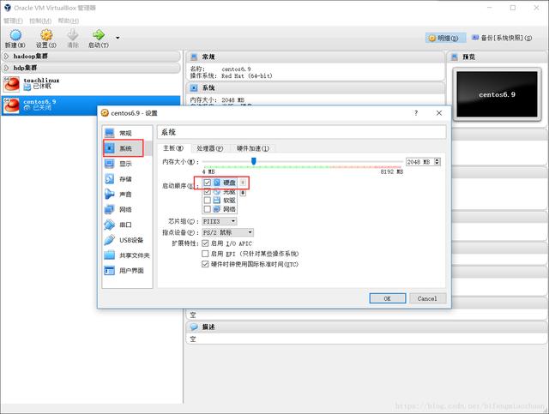Select the 软驱 boot order entry label

pyautogui.click(x=229, y=201)
